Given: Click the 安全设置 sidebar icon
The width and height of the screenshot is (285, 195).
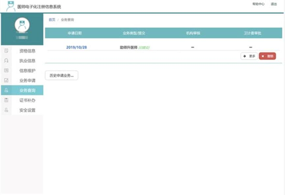Looking at the screenshot, I should [6, 110].
